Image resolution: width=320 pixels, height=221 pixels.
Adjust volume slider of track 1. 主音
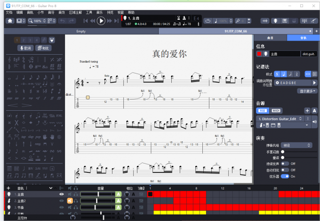[98, 194]
